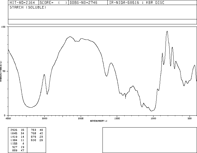Click the IR-NIDA-58616 : KBR DISC label
Viewport: 197px width, 153px height.
point(137,2)
